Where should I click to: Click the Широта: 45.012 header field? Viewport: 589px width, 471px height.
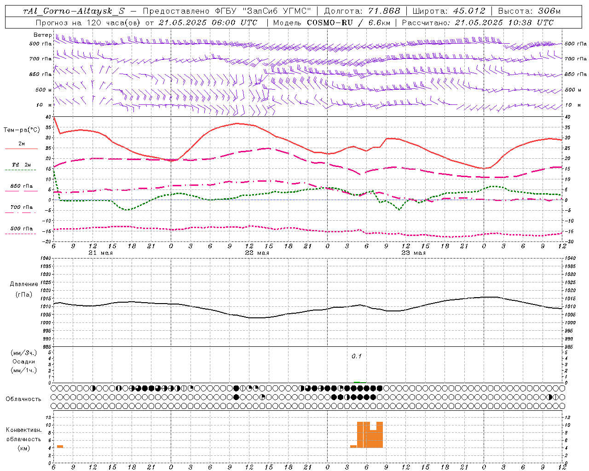point(449,11)
